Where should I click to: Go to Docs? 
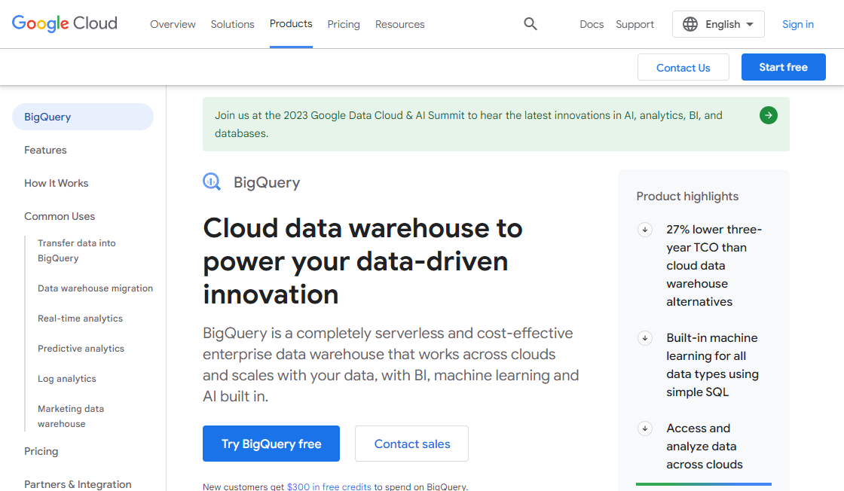point(592,24)
